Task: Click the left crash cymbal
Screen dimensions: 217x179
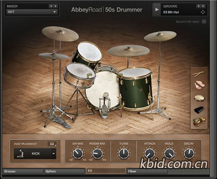Action: (60, 34)
